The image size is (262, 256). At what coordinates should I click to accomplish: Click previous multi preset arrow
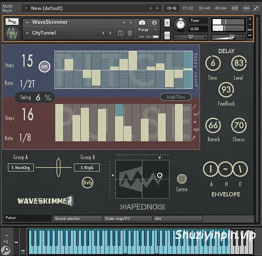150,8
